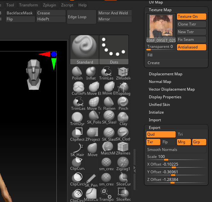Image resolution: width=212 pixels, height=202 pixels.
Task: Toggle the Grp export option
Action: click(199, 142)
